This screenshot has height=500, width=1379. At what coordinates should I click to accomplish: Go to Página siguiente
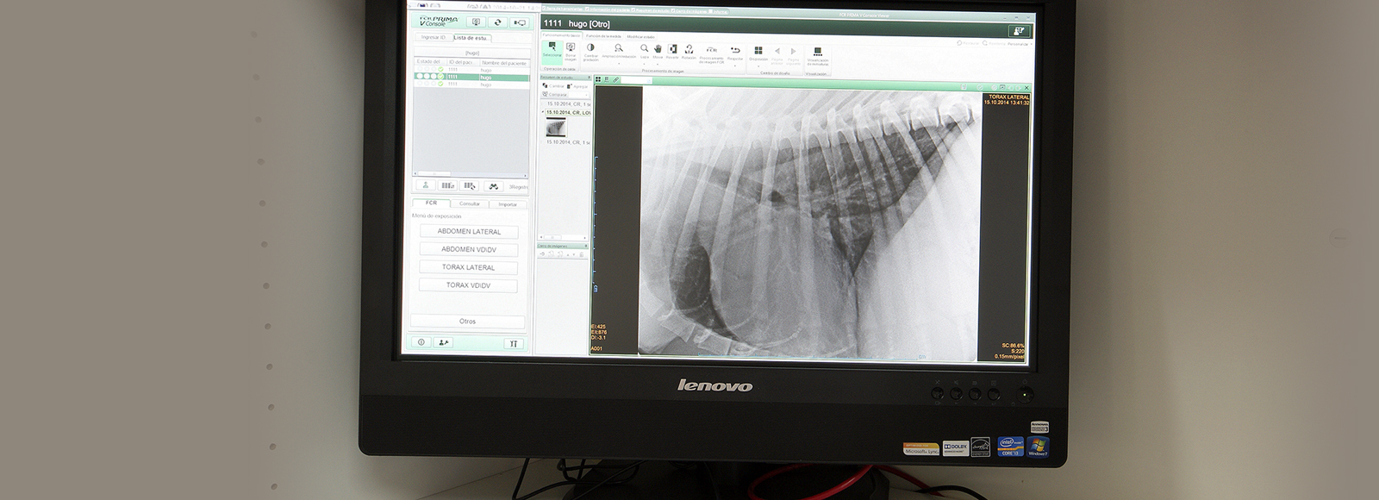coord(794,54)
